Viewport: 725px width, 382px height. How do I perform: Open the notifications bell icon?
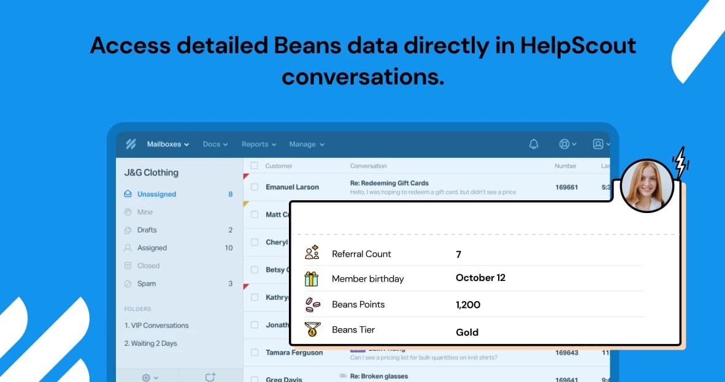click(534, 144)
